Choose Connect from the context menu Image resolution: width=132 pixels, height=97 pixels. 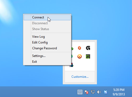click(x=47, y=17)
